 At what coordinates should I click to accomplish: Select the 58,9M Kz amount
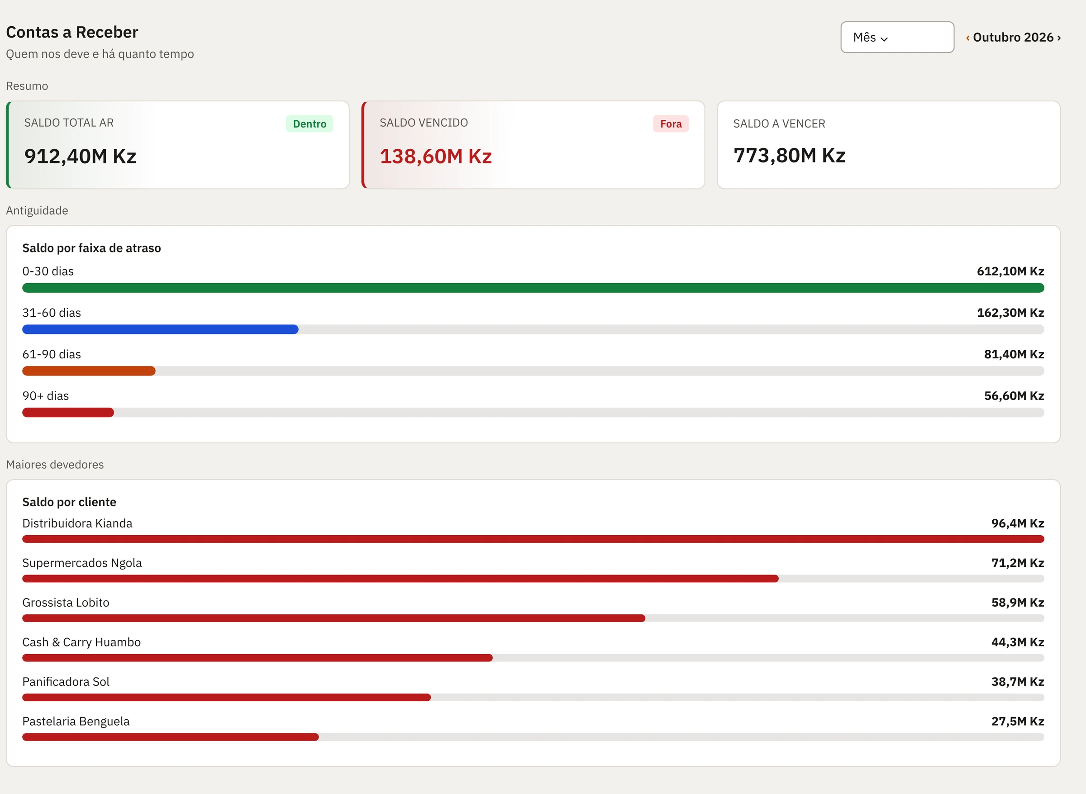tap(1017, 602)
